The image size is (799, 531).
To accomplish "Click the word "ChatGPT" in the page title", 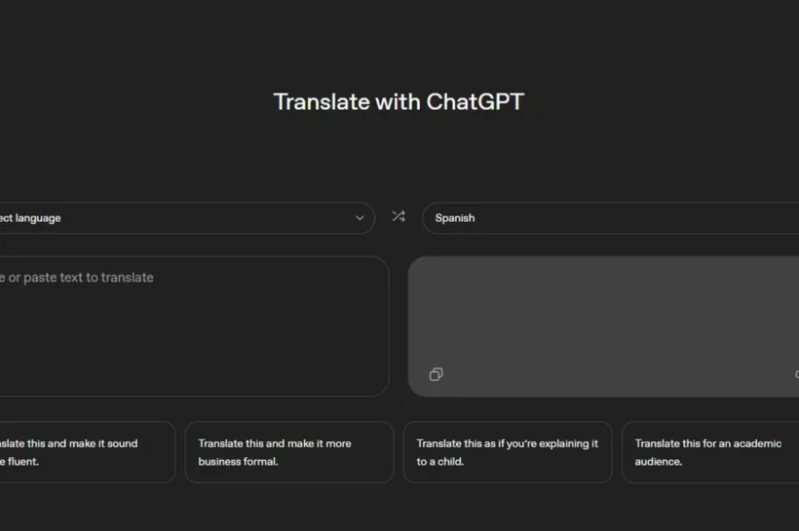I will click(x=476, y=101).
